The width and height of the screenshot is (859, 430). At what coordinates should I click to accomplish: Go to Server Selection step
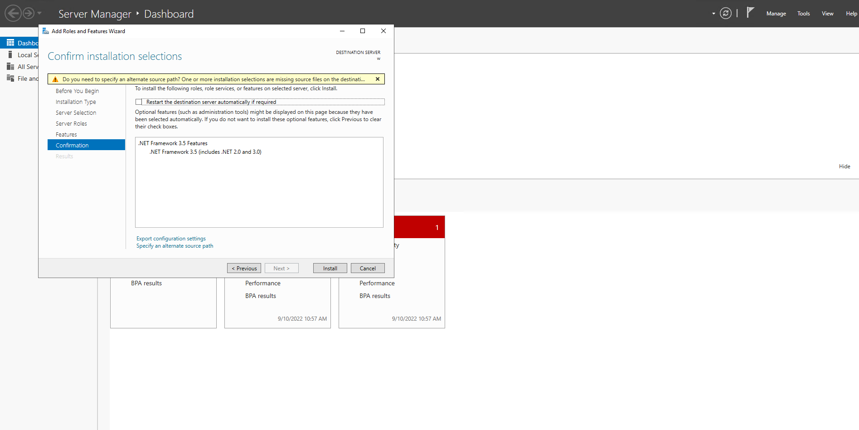pos(76,112)
